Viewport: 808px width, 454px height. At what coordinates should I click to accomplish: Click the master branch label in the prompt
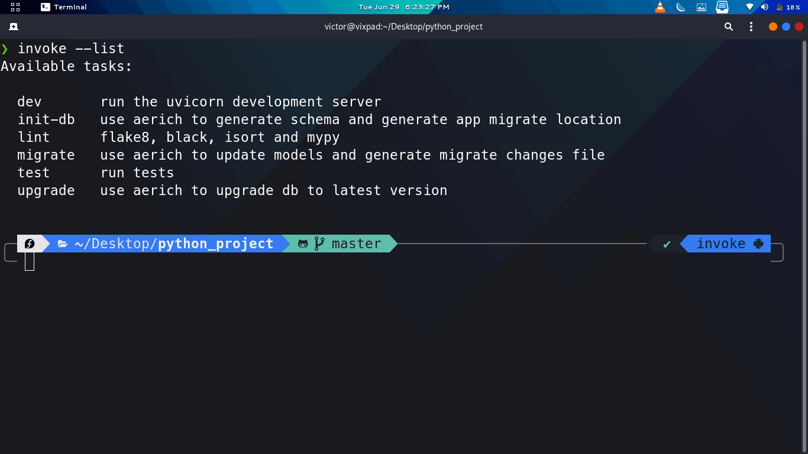click(356, 243)
